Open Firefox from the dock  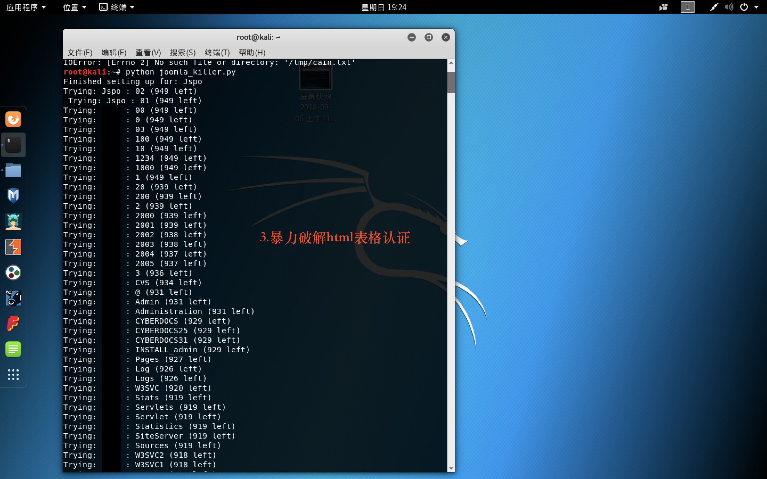click(x=13, y=119)
